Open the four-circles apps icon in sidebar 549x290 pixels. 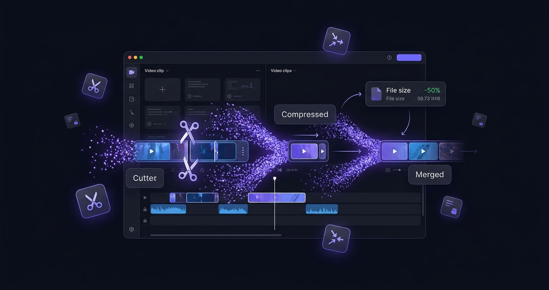[131, 86]
